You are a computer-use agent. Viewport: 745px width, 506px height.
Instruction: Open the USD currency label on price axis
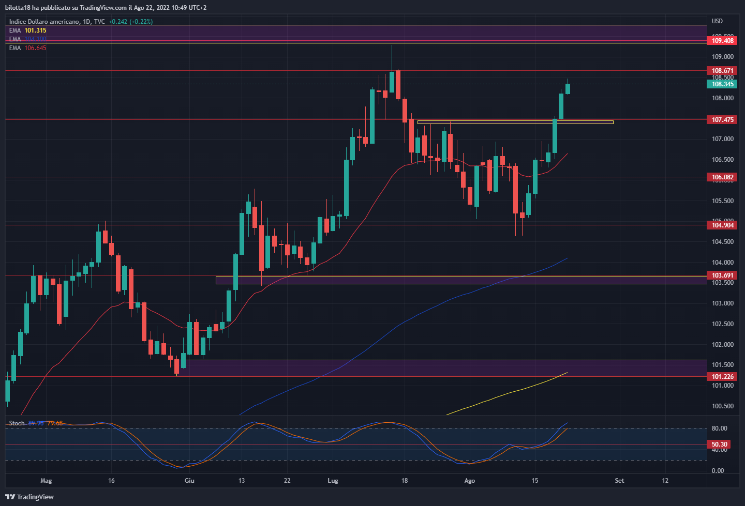tap(717, 21)
